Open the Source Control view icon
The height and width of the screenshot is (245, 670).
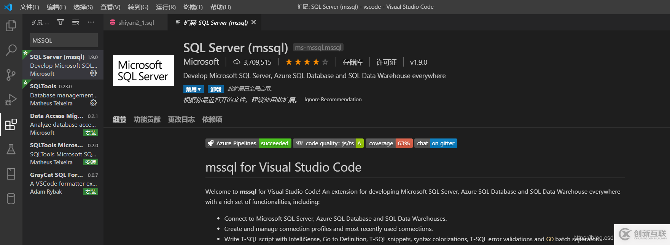(11, 75)
